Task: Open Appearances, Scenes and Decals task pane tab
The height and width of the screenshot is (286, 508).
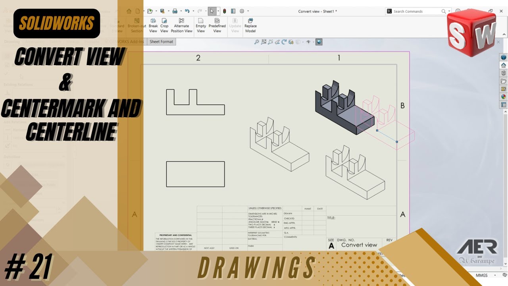Action: (504, 97)
